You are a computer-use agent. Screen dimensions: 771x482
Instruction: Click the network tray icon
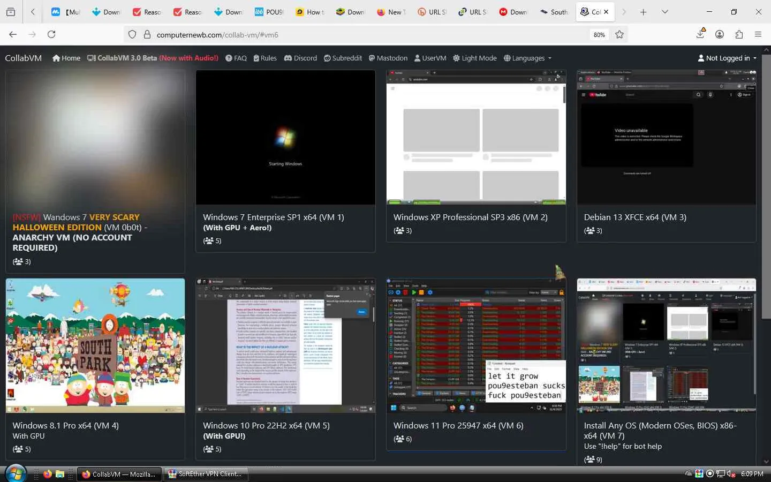click(x=721, y=474)
